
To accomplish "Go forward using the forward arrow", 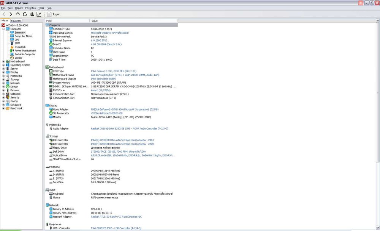I will point(11,14).
